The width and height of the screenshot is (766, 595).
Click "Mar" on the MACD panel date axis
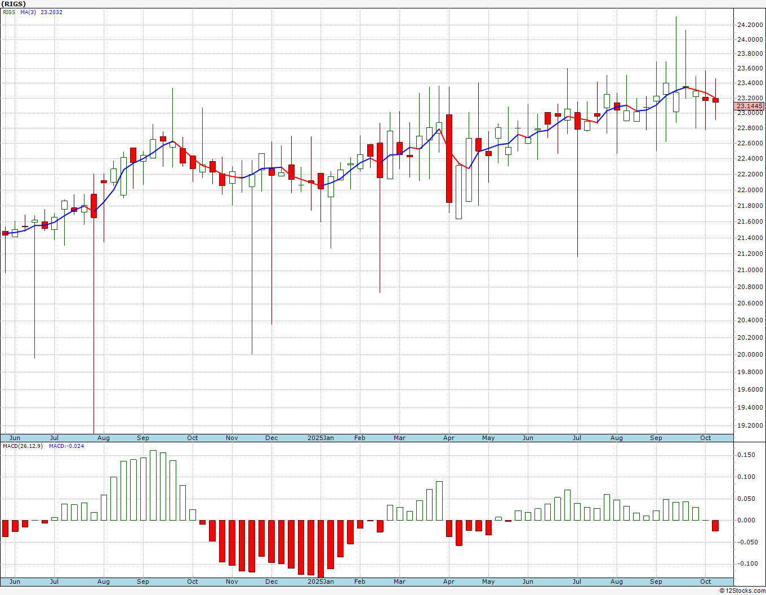(x=400, y=581)
